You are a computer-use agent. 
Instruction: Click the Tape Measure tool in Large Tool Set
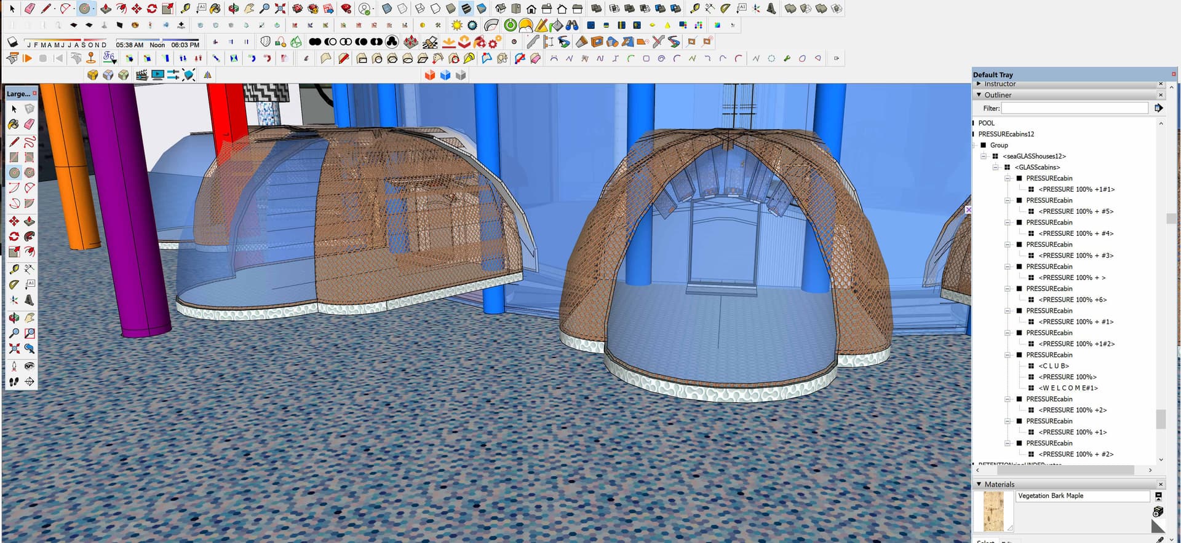(14, 269)
